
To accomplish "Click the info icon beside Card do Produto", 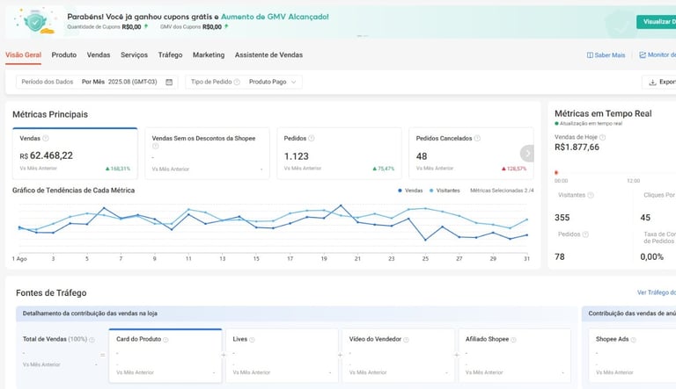I will (165, 339).
